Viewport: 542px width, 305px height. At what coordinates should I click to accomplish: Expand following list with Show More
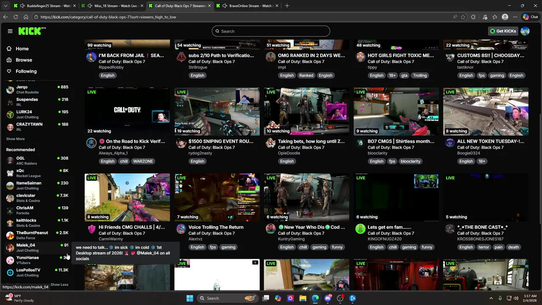tap(15, 139)
